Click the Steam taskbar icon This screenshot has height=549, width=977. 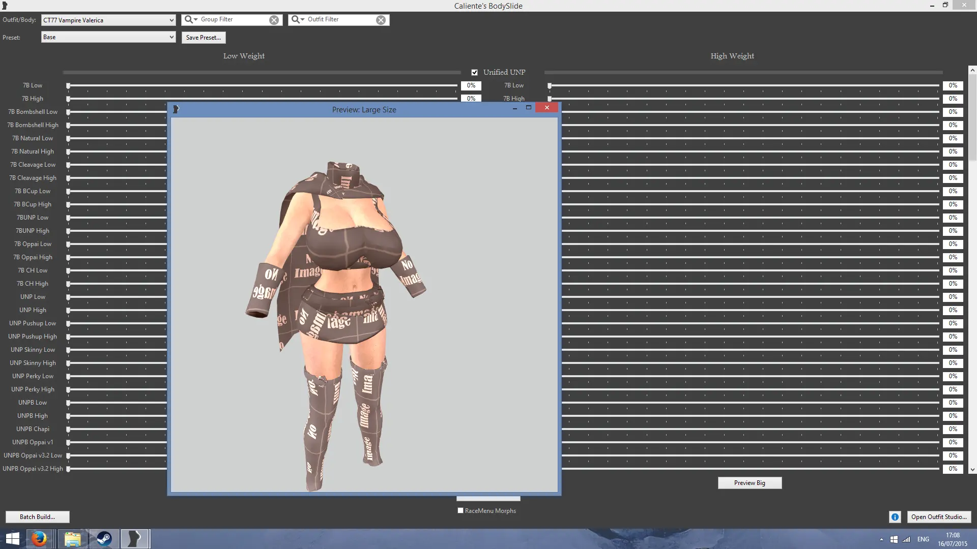point(104,538)
